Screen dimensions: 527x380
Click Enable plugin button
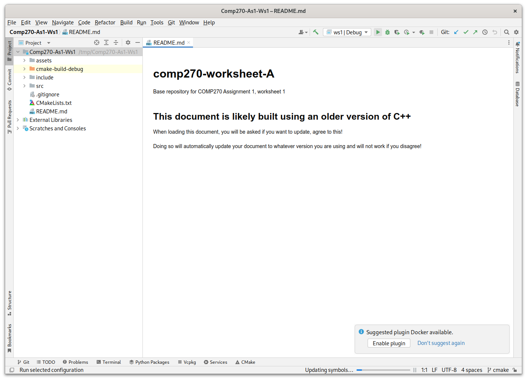click(x=389, y=343)
